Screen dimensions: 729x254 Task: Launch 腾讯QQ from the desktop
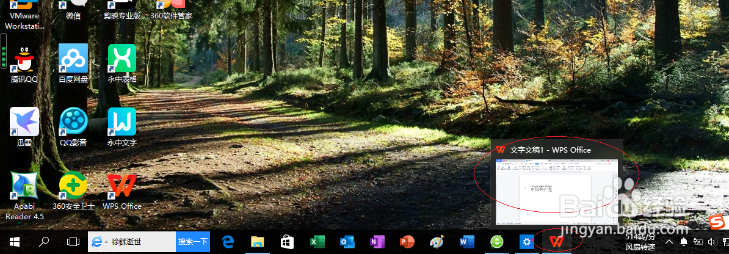(x=24, y=64)
